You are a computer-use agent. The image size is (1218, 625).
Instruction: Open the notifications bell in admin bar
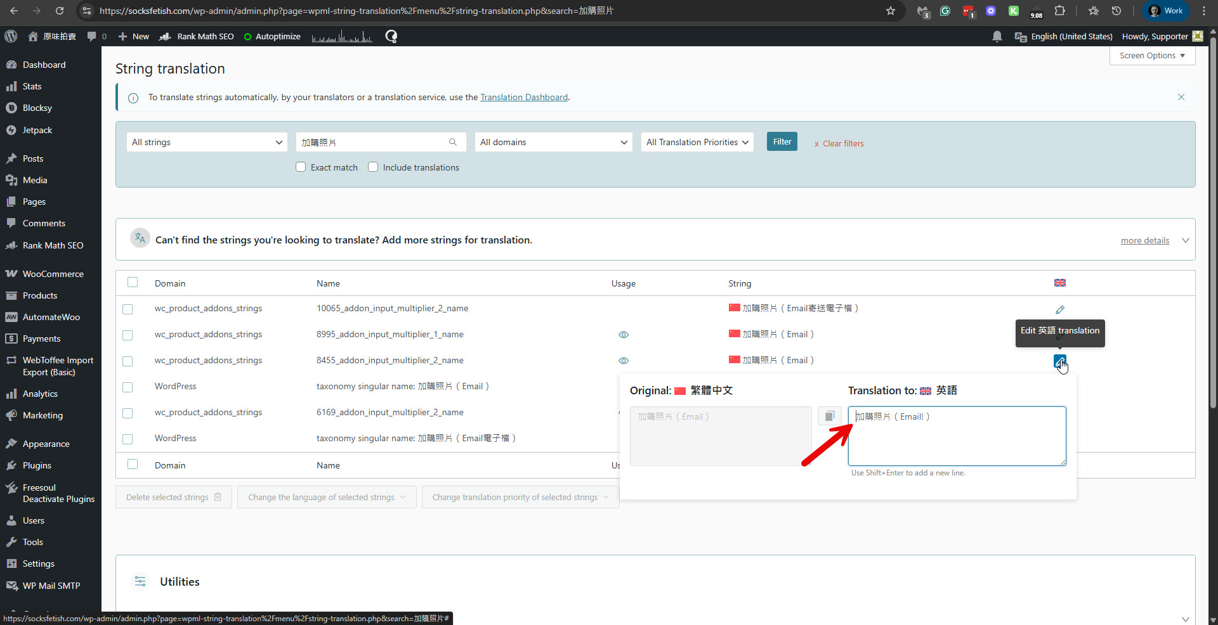997,37
